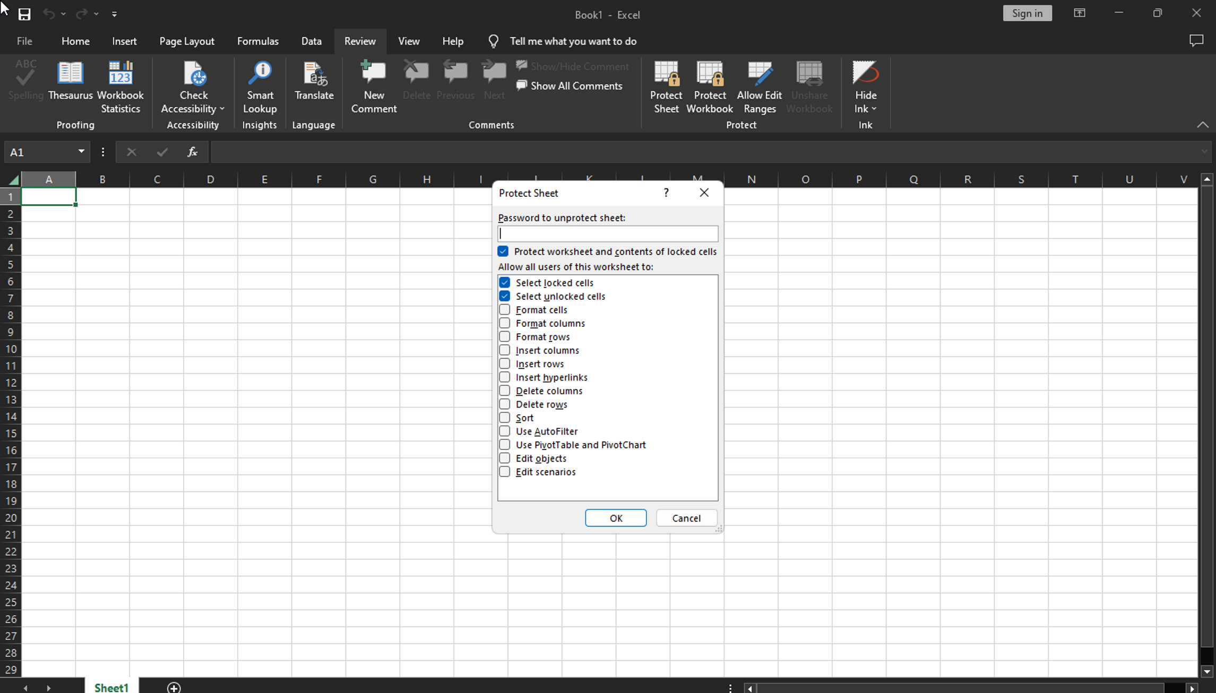This screenshot has width=1216, height=693.
Task: Open the Review ribbon tab
Action: click(x=359, y=41)
